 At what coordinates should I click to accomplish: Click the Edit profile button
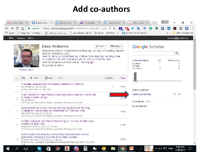pyautogui.click(x=100, y=46)
